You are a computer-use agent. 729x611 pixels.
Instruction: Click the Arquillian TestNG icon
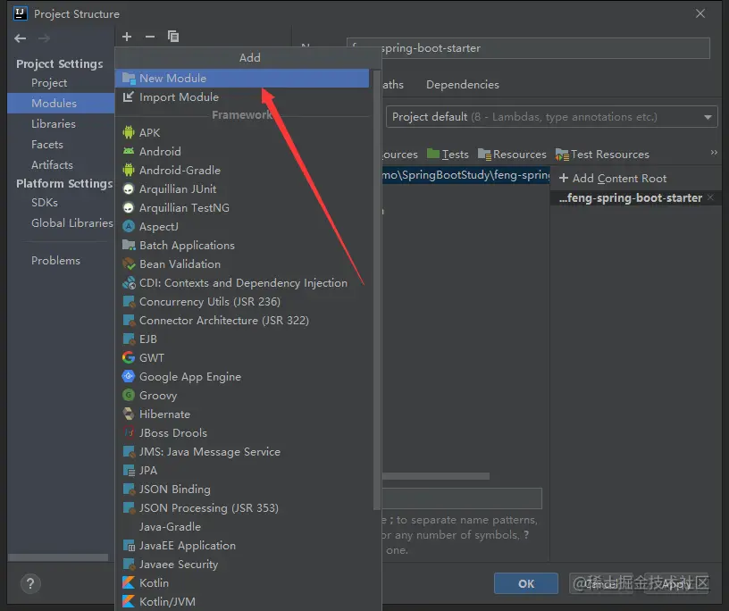(x=129, y=208)
